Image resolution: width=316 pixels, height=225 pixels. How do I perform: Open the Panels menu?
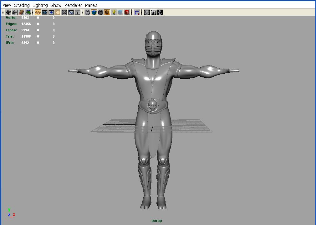click(91, 5)
